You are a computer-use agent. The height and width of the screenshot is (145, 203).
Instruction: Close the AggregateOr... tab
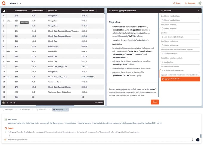[67, 110]
